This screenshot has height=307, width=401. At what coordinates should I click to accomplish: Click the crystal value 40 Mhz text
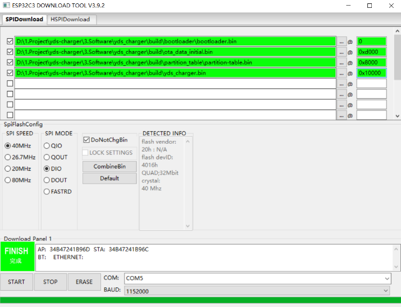[151, 189]
